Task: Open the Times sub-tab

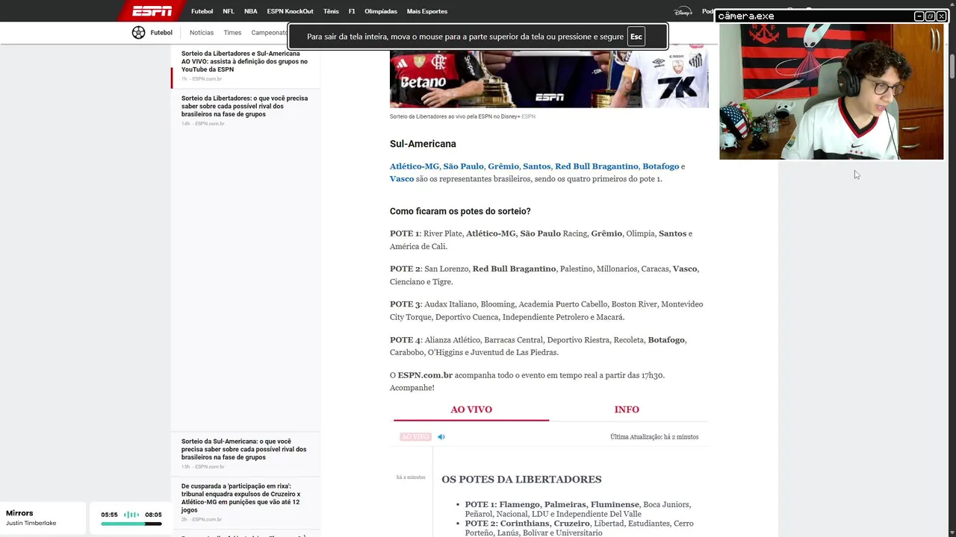Action: tap(232, 33)
